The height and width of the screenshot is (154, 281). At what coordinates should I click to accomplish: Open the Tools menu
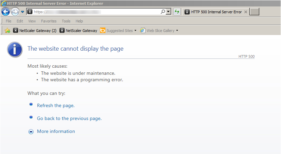[66, 21]
